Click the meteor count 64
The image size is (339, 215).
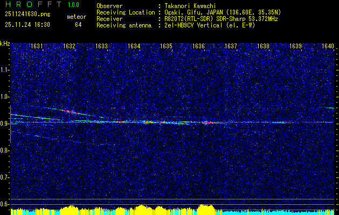point(78,25)
